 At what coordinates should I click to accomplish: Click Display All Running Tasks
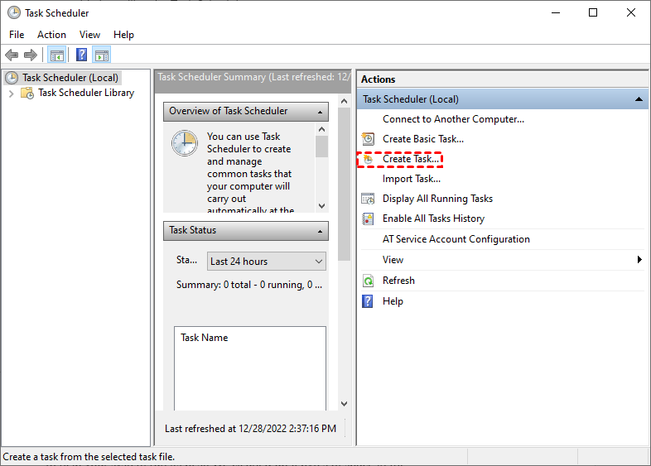pos(437,199)
